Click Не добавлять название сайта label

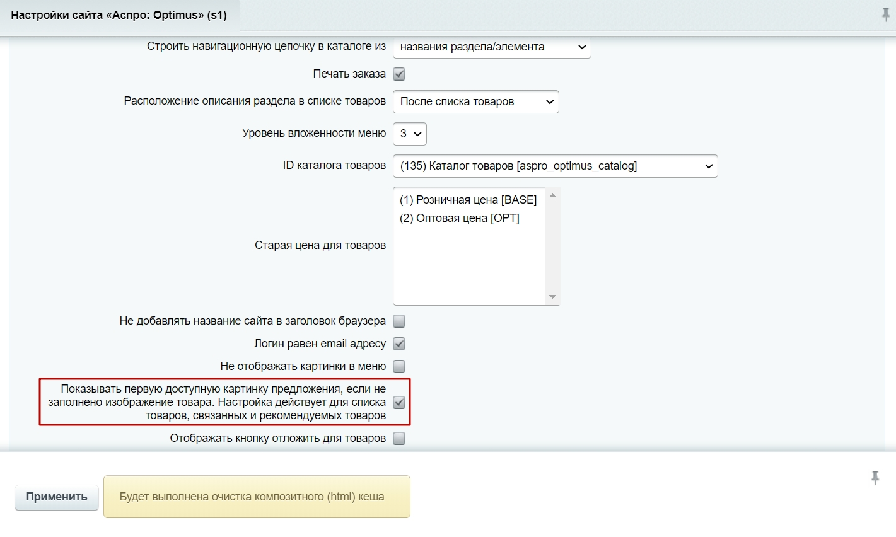(x=253, y=321)
